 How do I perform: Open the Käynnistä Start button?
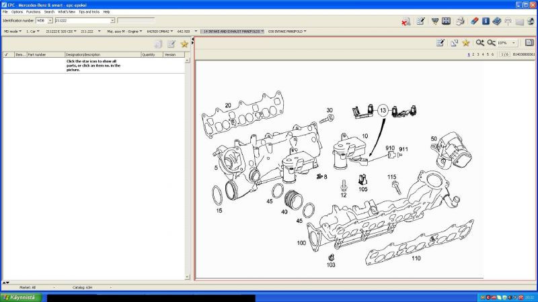(x=21, y=297)
